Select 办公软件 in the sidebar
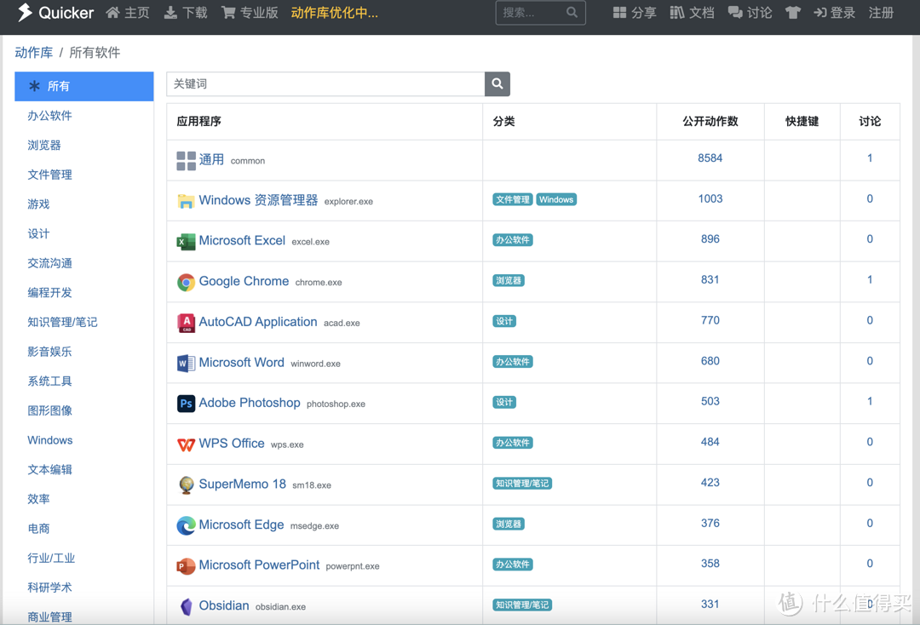The width and height of the screenshot is (920, 625). coord(50,116)
